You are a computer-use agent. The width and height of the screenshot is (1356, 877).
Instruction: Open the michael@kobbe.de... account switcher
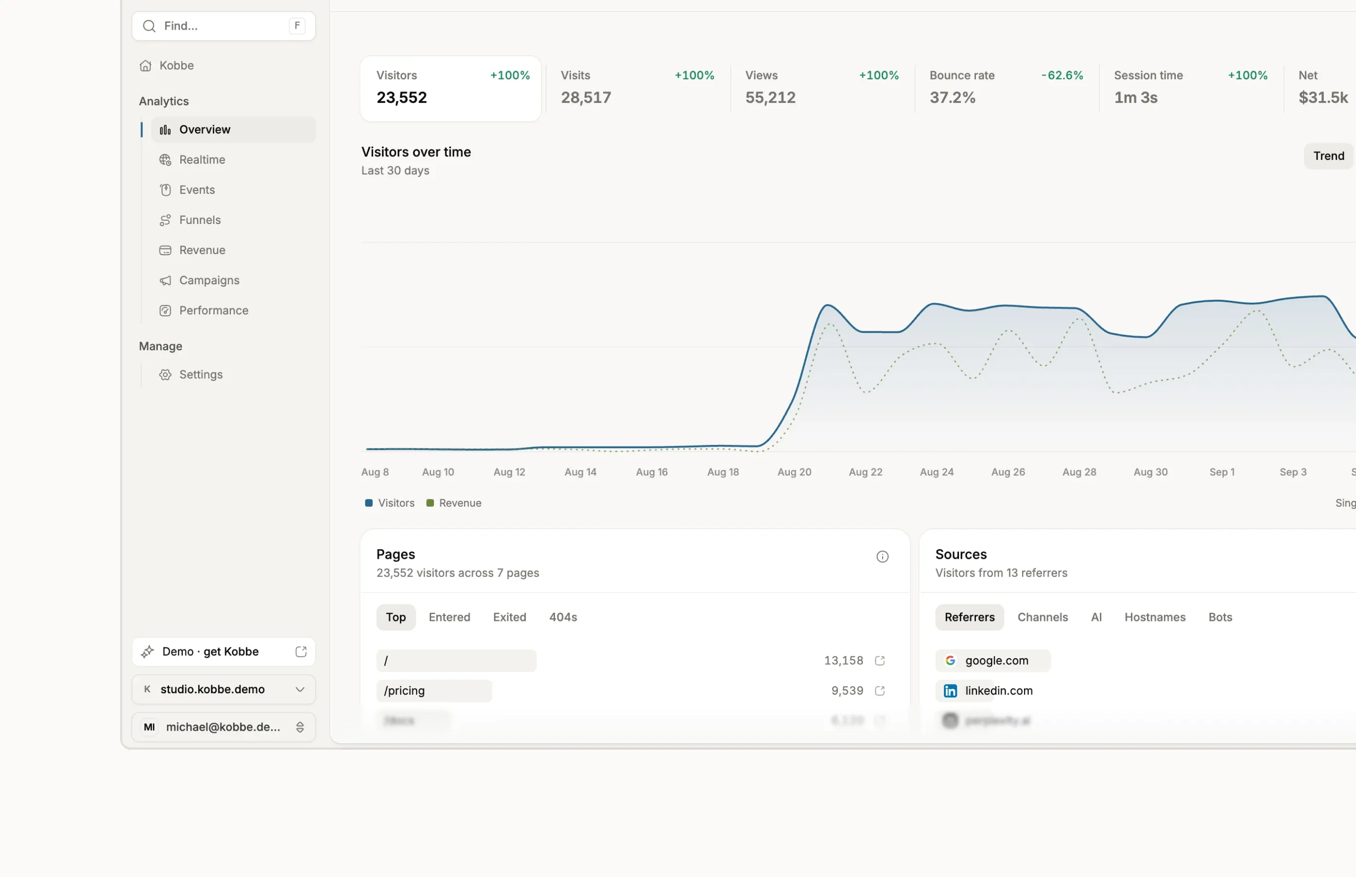[x=224, y=727]
